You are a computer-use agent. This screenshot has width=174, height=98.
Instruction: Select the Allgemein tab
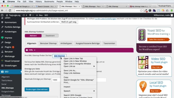pos(32,43)
